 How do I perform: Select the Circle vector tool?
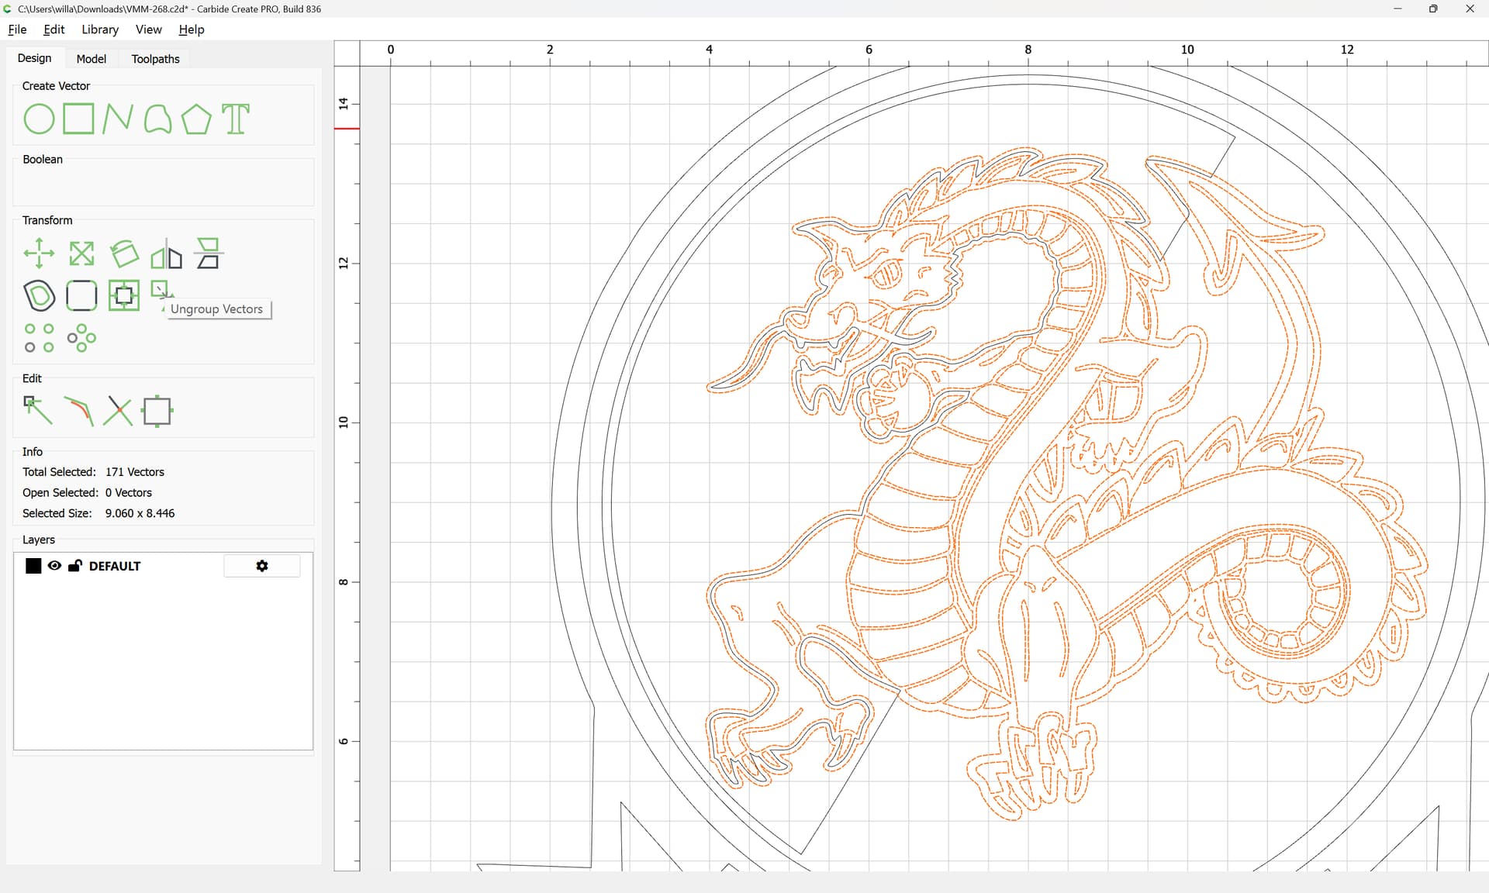[39, 119]
